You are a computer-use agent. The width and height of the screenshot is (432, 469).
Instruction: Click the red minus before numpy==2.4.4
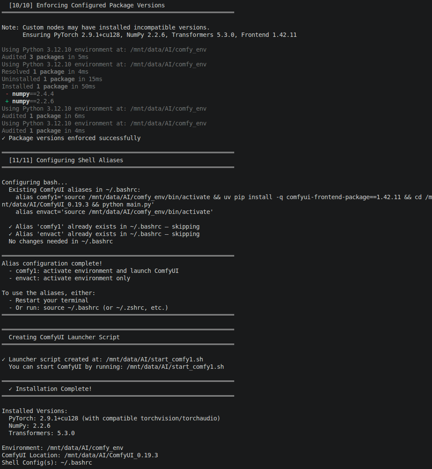pos(7,94)
